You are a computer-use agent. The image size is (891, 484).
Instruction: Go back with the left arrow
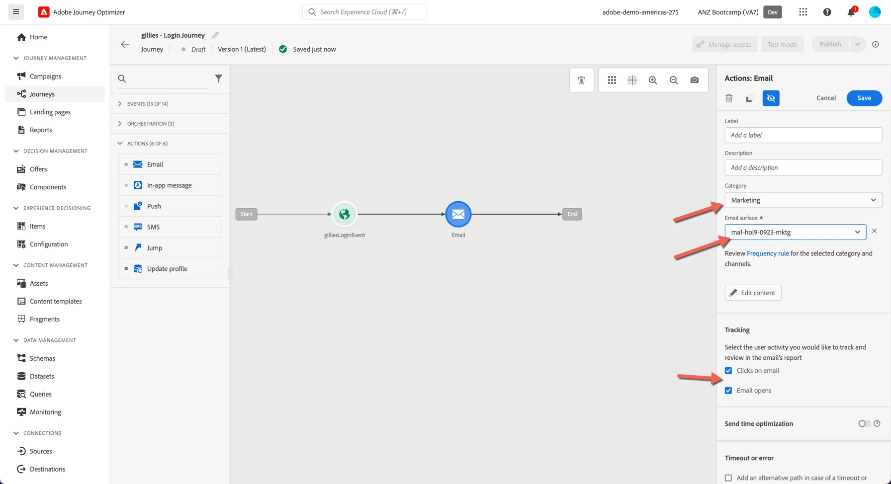125,44
